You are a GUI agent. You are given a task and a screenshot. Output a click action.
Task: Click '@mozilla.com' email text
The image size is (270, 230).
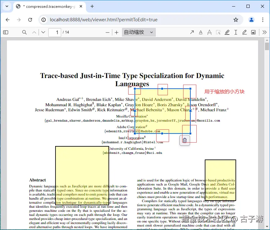pyautogui.click(x=208, y=121)
